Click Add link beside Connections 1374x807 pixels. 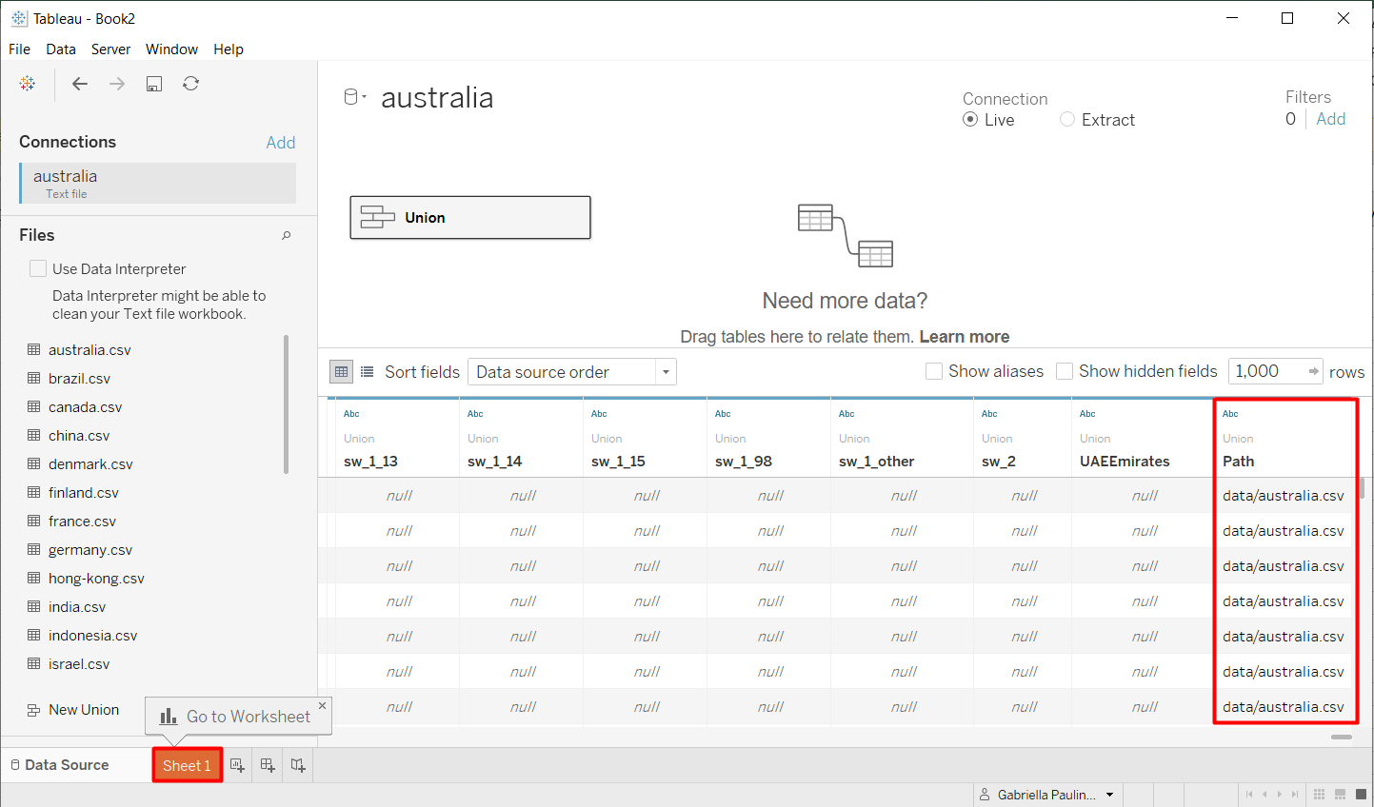[280, 143]
